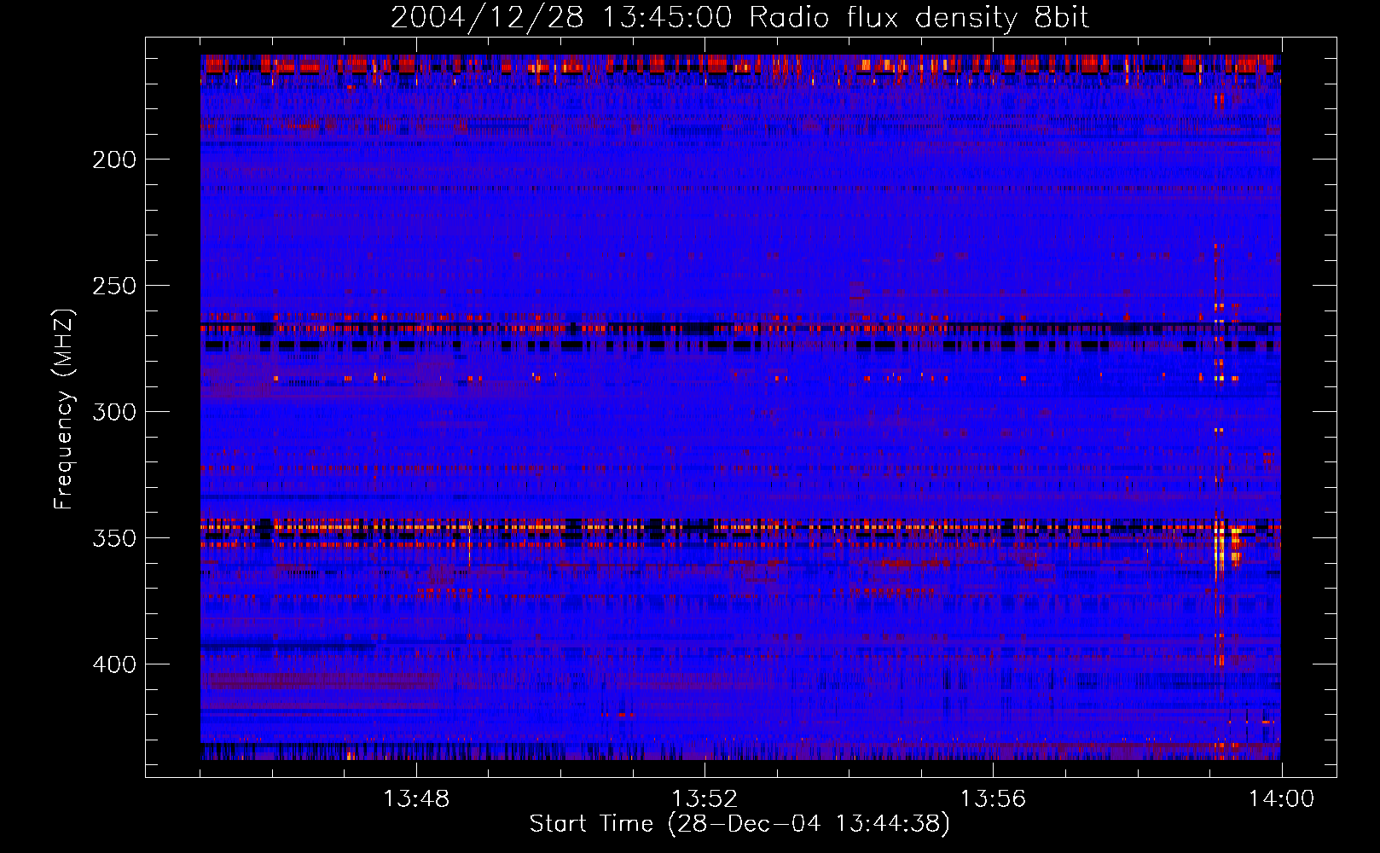Click the 13:56 time tick label
1380x853 pixels.
tap(993, 799)
